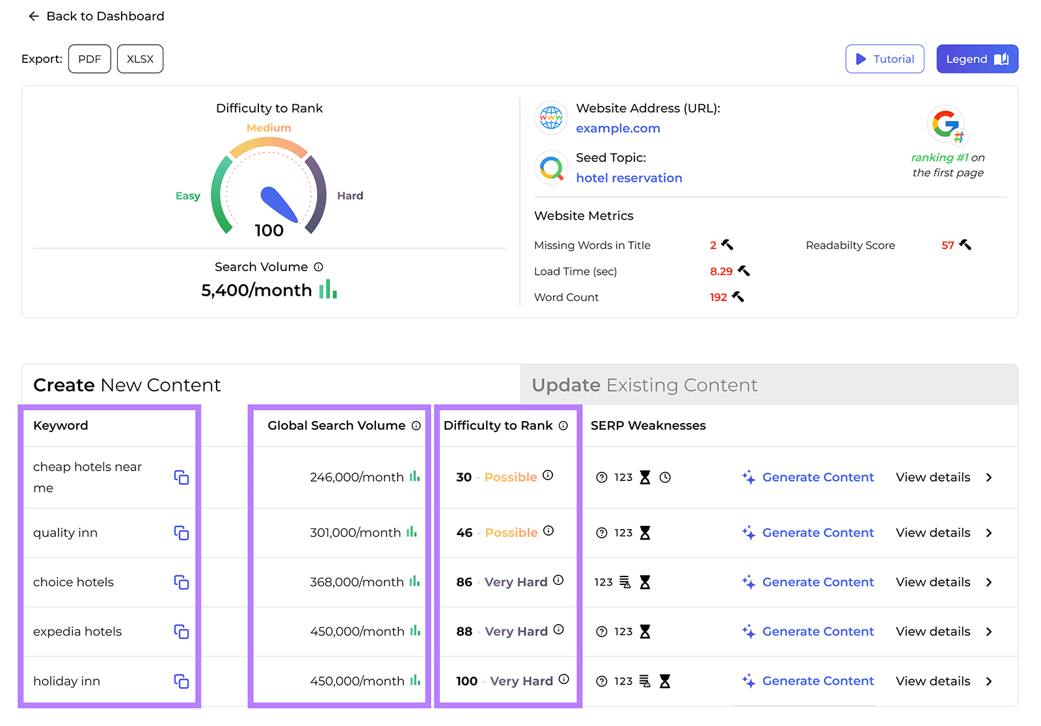This screenshot has width=1041, height=726.
Task: Expand details arrow for 'choice hotels'
Action: coord(989,582)
